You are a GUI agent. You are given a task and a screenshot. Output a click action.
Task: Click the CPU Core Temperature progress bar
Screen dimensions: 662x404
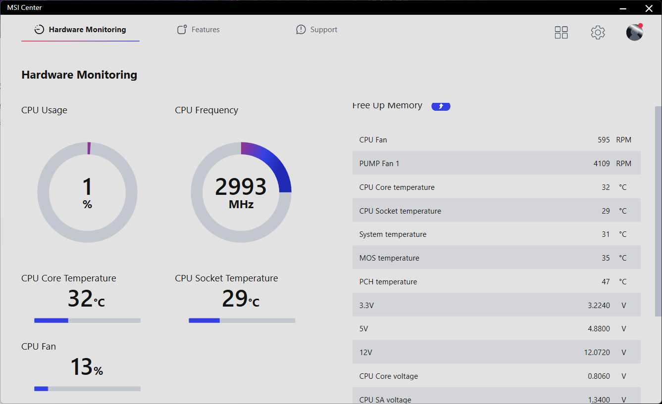(87, 320)
